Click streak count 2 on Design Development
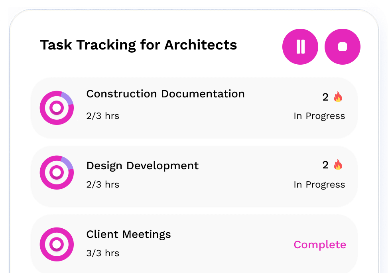The height and width of the screenshot is (273, 388). tap(325, 165)
